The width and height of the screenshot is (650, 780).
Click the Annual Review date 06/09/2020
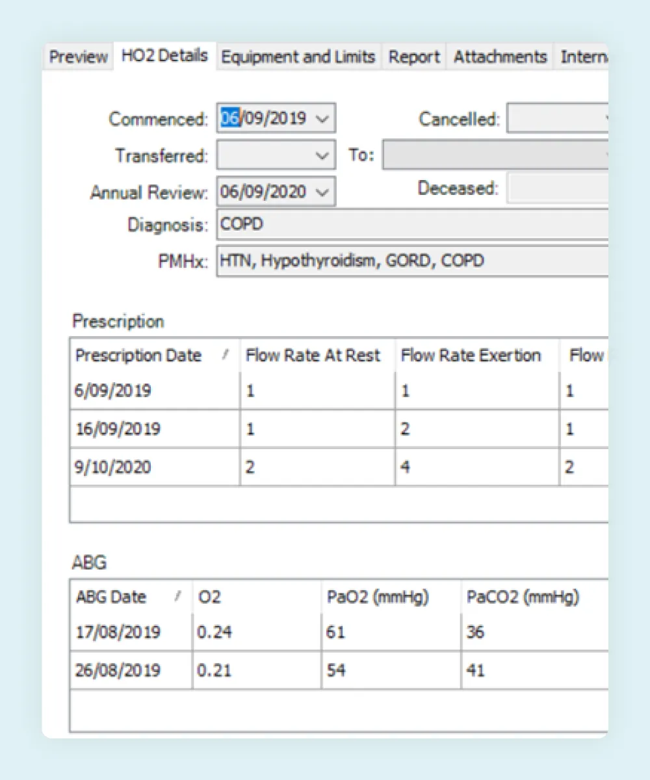tap(264, 192)
